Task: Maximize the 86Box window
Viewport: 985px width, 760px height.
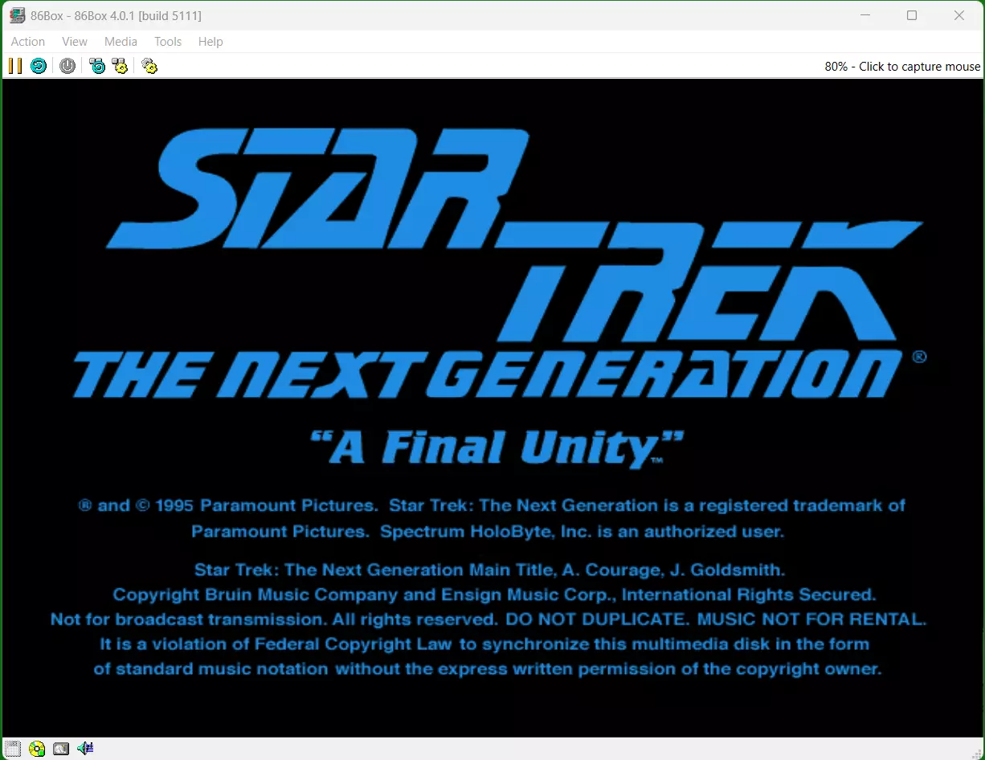Action: (912, 15)
